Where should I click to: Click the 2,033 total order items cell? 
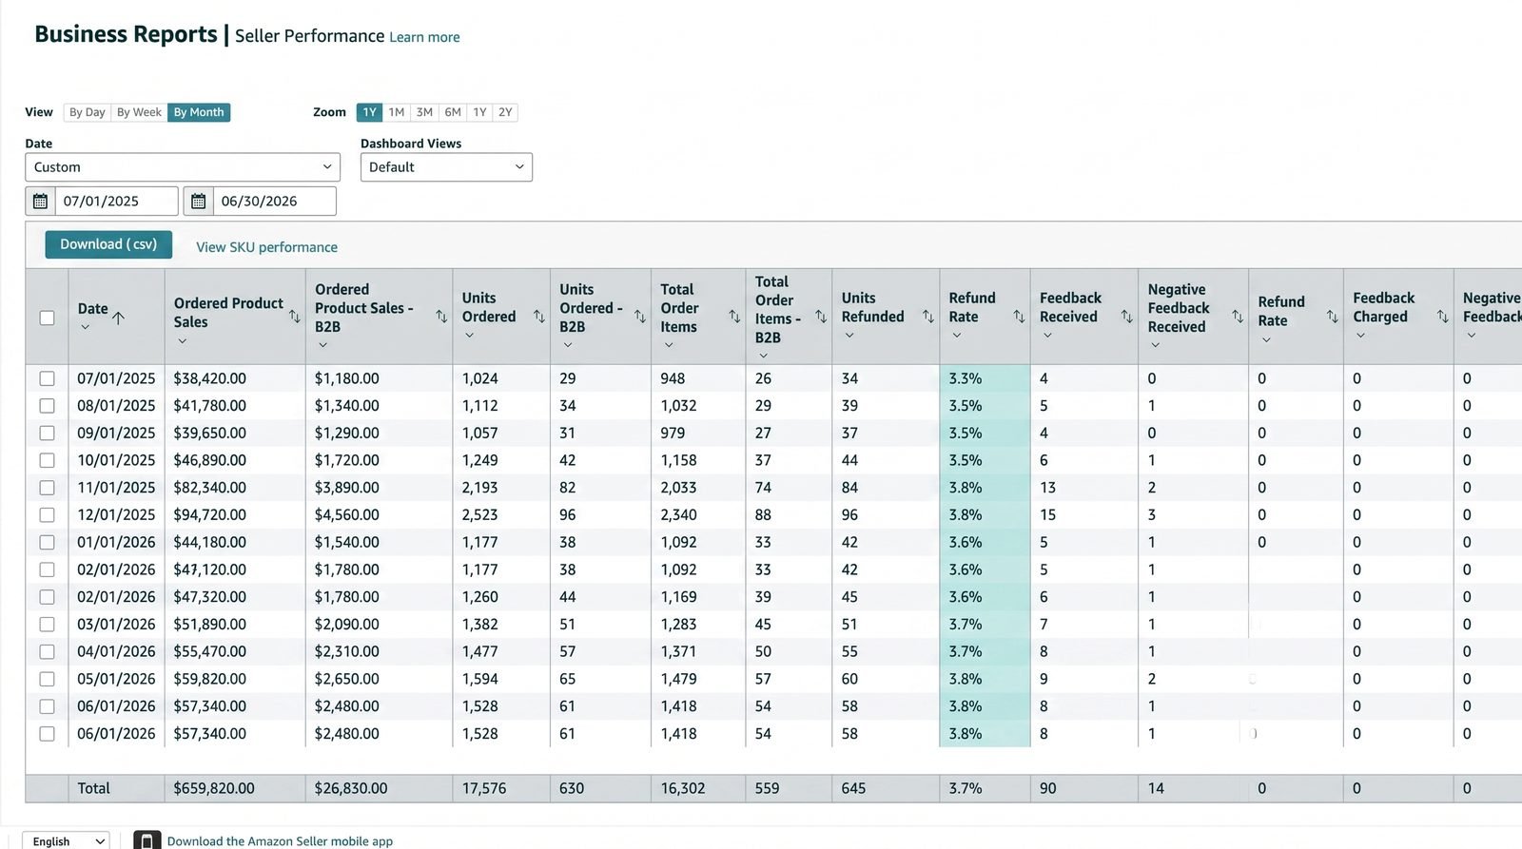click(x=678, y=488)
